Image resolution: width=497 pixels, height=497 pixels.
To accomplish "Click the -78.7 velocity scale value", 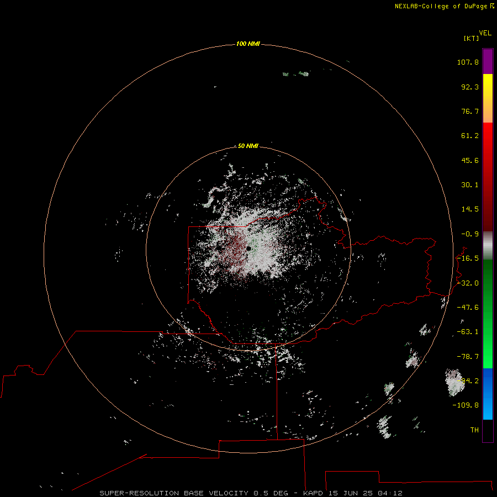I will pos(468,357).
